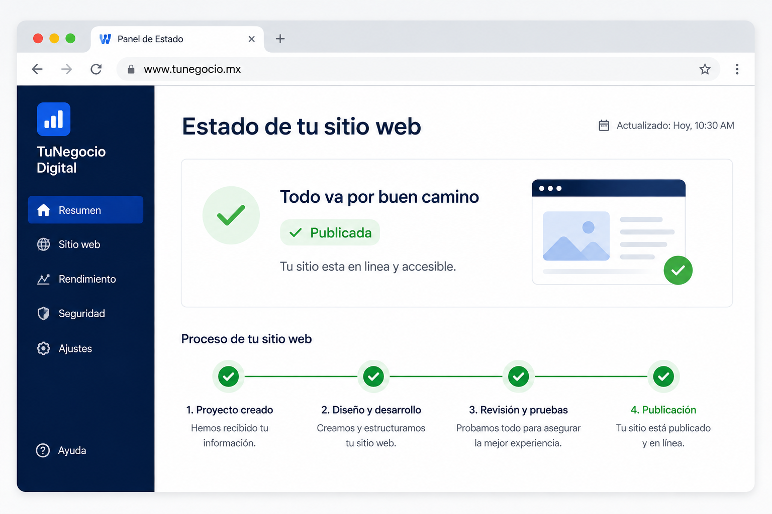772x514 pixels.
Task: Click the green check on site preview
Action: click(678, 270)
